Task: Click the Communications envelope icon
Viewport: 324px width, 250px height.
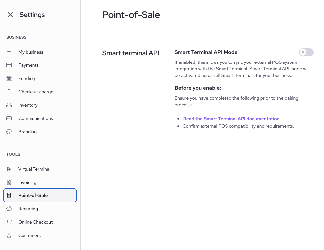Action: point(9,118)
